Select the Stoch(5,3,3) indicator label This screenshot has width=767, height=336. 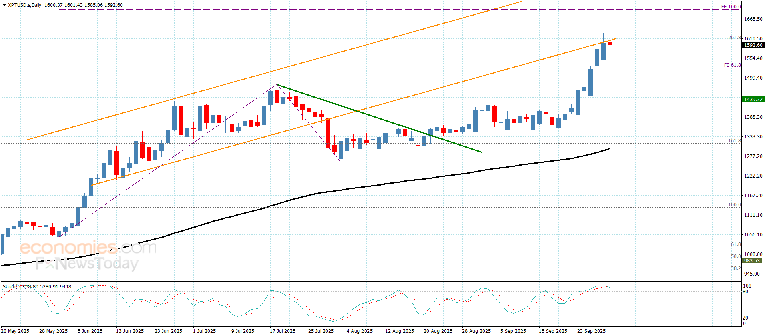(x=37, y=287)
